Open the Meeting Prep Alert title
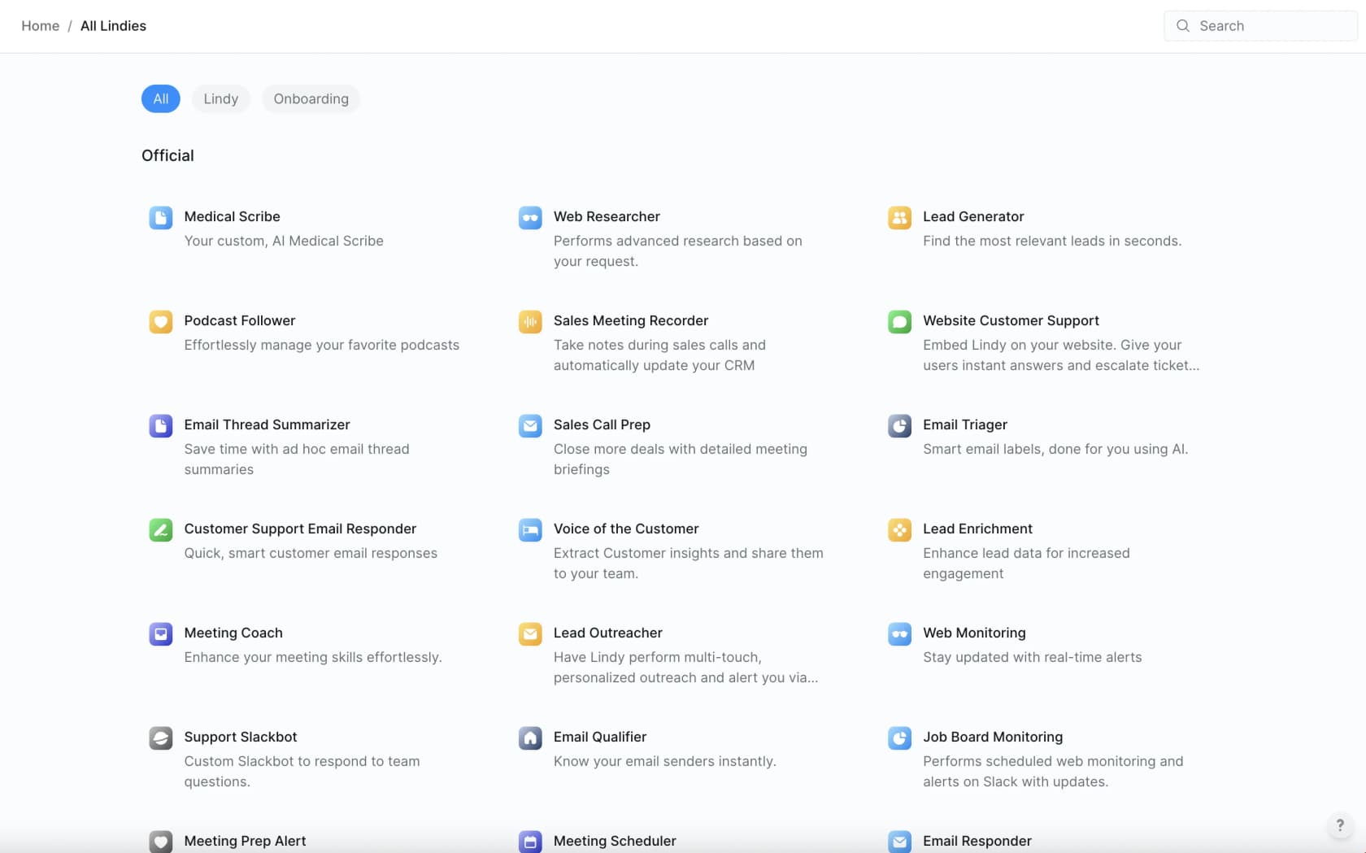The height and width of the screenshot is (853, 1366). click(x=245, y=841)
